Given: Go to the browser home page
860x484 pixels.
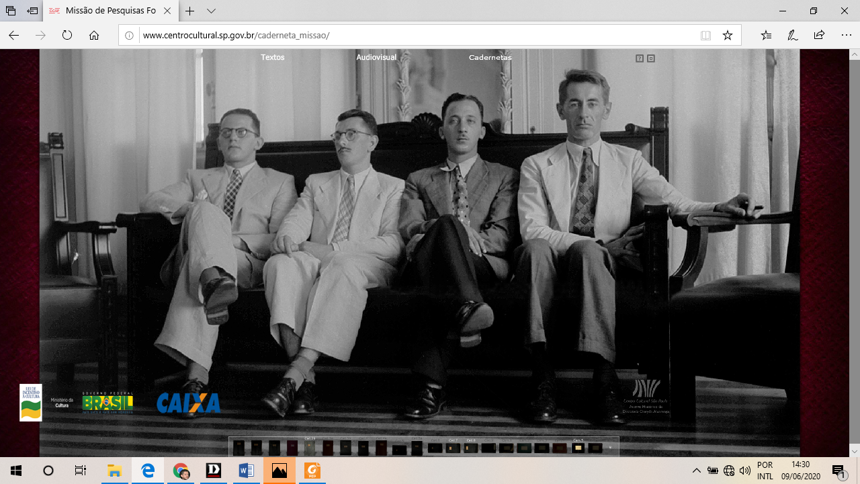Looking at the screenshot, I should (x=94, y=36).
